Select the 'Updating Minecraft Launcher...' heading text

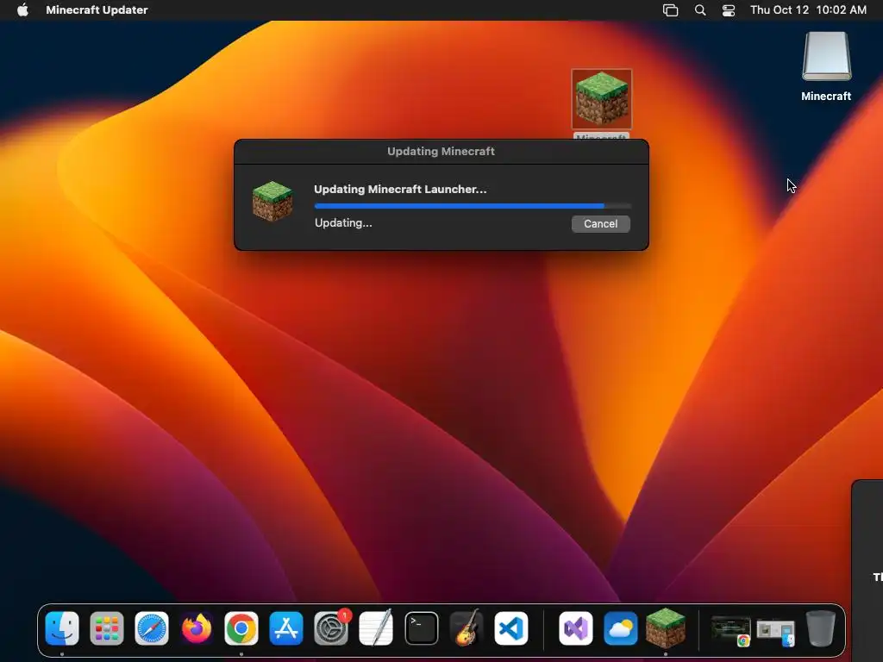click(x=400, y=189)
